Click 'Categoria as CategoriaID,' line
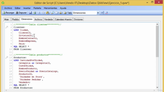 [x=35, y=63]
